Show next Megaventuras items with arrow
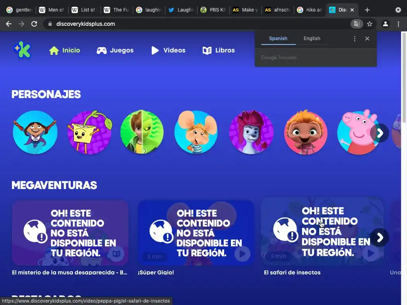The height and width of the screenshot is (305, 407). tap(380, 237)
